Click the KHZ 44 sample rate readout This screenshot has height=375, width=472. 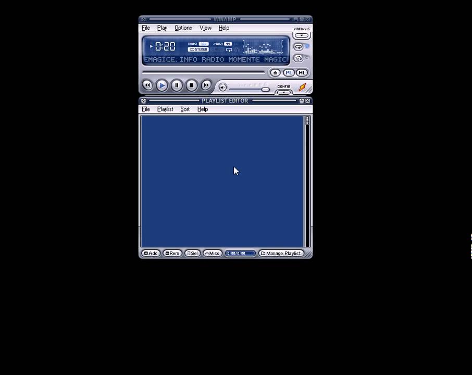pos(222,44)
